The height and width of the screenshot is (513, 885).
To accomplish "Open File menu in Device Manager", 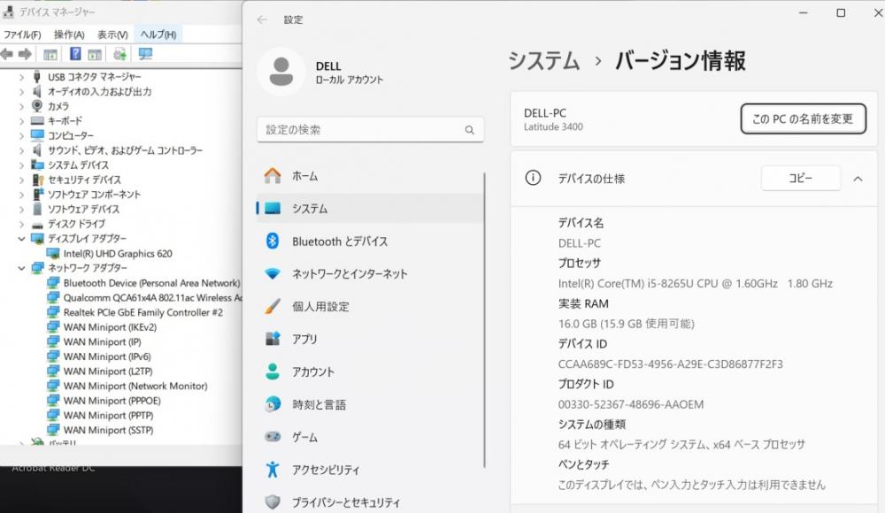I will tap(22, 34).
